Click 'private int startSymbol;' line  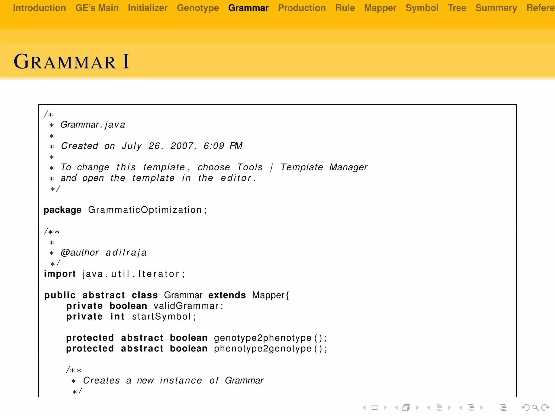(x=131, y=317)
